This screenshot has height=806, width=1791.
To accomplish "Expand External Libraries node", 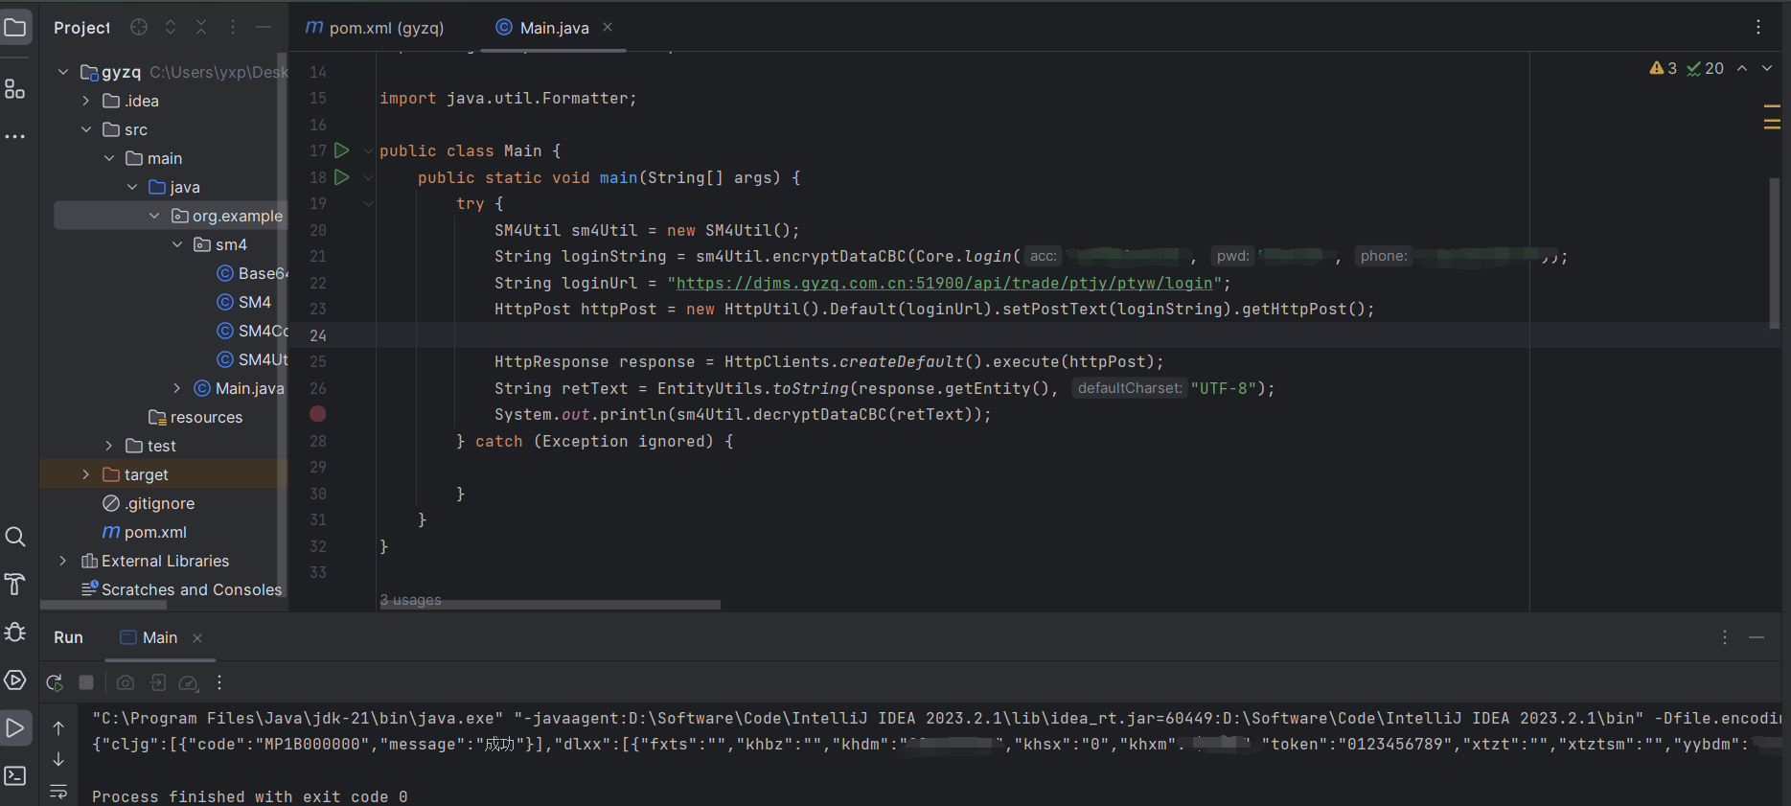I will click(63, 561).
